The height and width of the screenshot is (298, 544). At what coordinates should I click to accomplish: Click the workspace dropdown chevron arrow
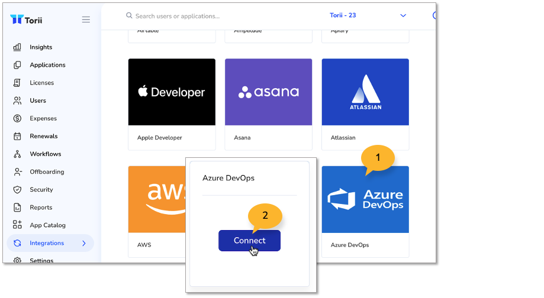(403, 15)
